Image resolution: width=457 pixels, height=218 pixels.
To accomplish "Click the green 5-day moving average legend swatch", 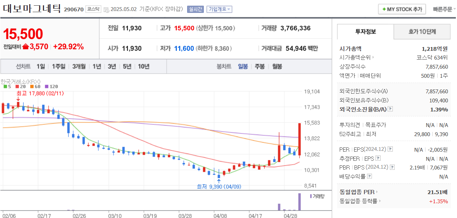I will click(5, 86).
